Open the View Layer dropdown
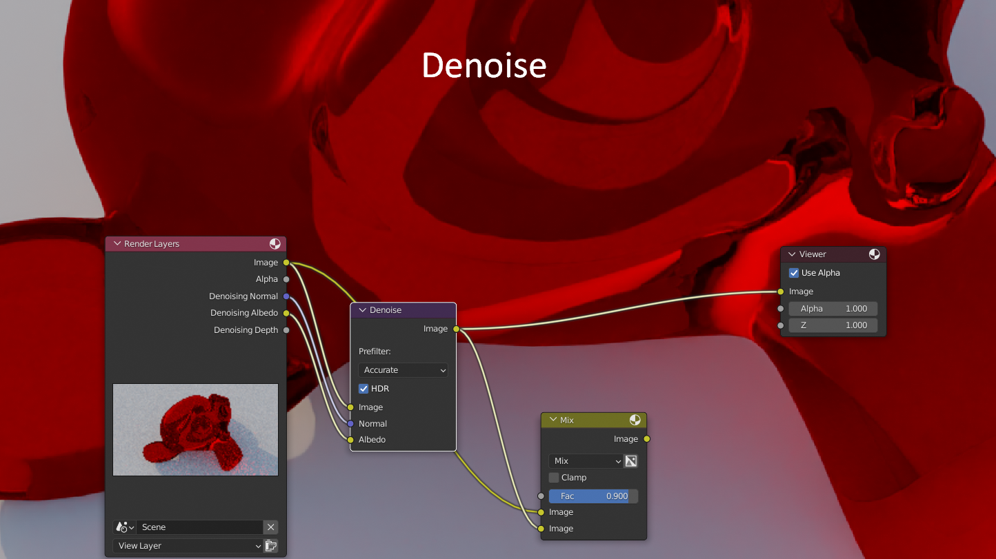Viewport: 996px width, 559px height. point(188,546)
